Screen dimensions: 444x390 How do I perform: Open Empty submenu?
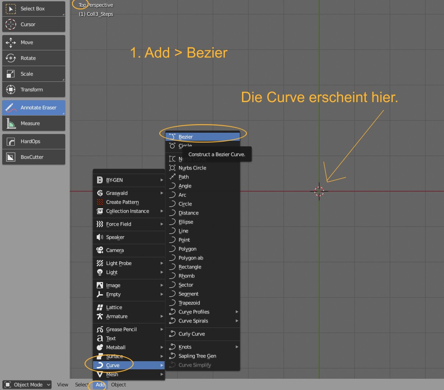pyautogui.click(x=129, y=295)
